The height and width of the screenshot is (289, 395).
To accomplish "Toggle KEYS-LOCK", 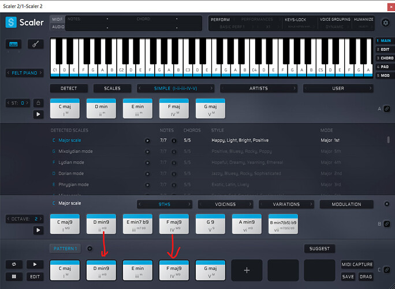I will [295, 20].
